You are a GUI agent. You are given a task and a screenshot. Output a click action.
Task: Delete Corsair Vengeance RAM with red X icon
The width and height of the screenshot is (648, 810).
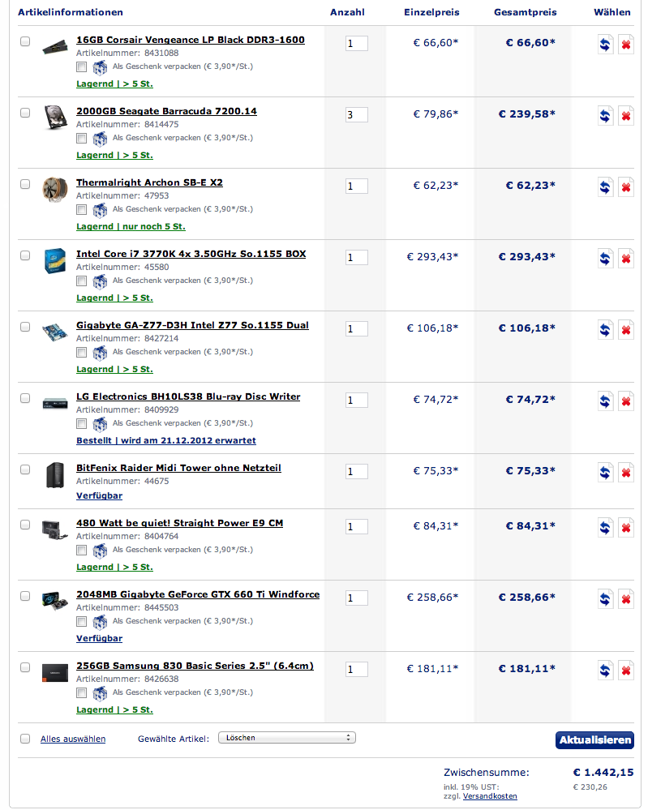626,45
